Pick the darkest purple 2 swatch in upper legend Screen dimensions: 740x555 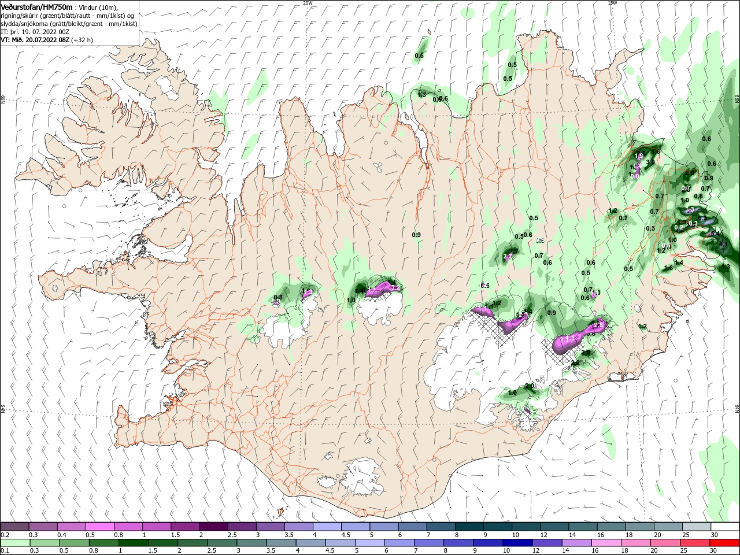[213, 527]
